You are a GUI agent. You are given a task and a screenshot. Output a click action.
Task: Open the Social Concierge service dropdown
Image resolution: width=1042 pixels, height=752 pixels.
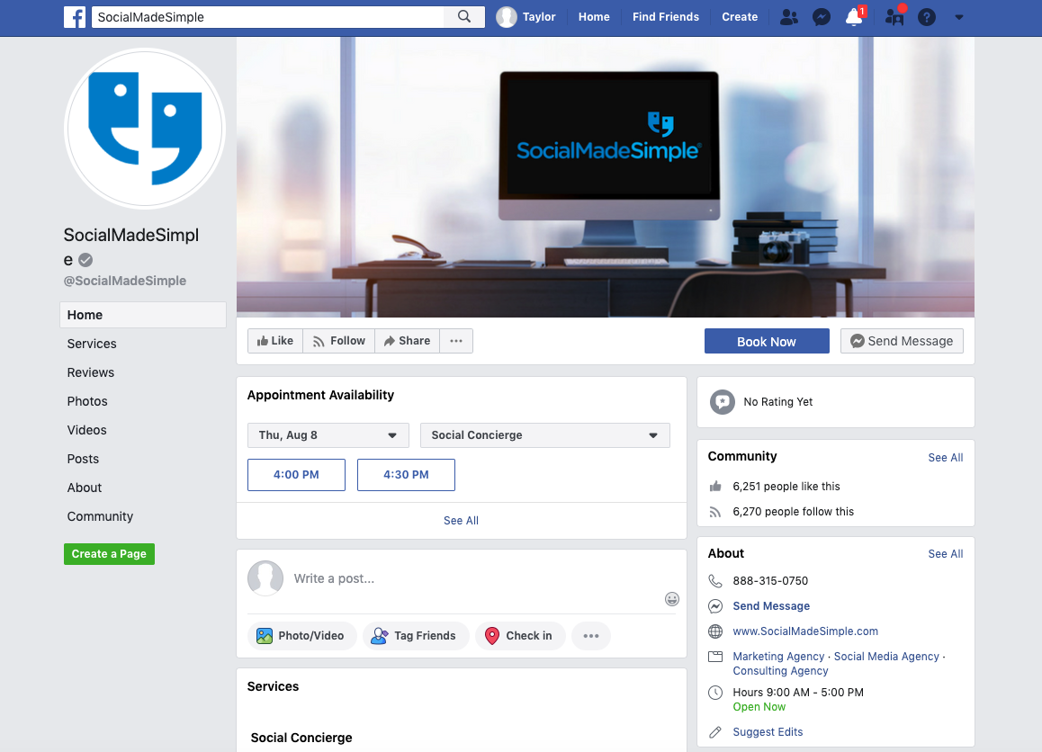tap(545, 435)
